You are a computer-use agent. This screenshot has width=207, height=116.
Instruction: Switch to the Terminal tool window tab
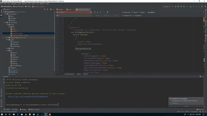[23, 110]
